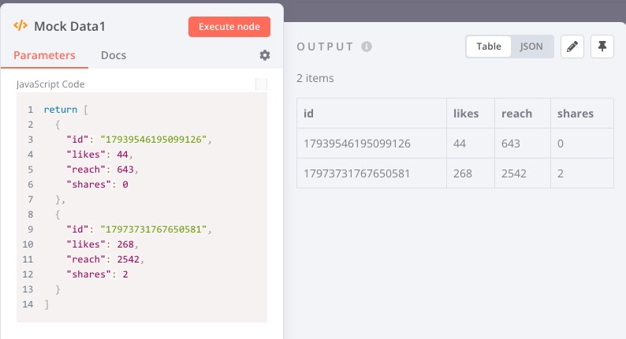626x339 pixels.
Task: Select cell with id 17939546195099126
Action: click(x=371, y=143)
